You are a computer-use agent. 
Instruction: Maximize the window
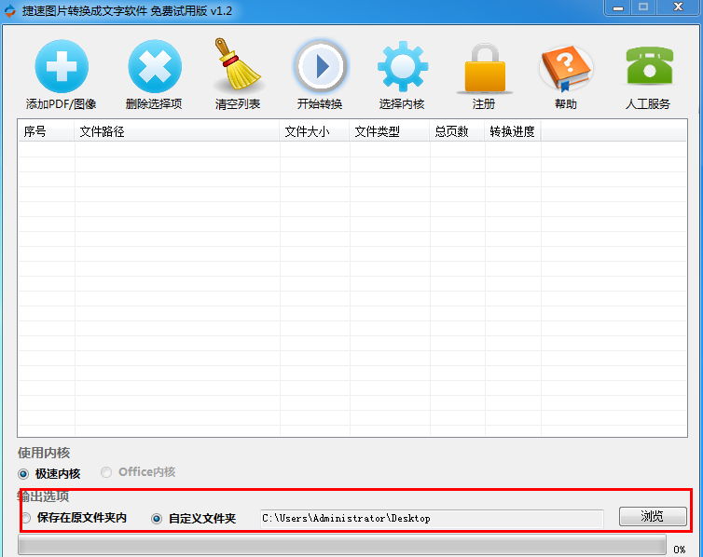pyautogui.click(x=643, y=7)
